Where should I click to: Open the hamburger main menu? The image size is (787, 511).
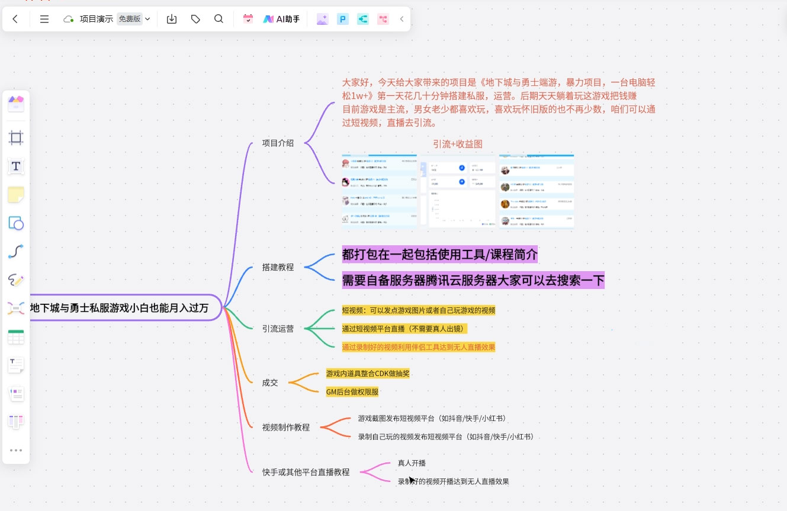(x=44, y=18)
